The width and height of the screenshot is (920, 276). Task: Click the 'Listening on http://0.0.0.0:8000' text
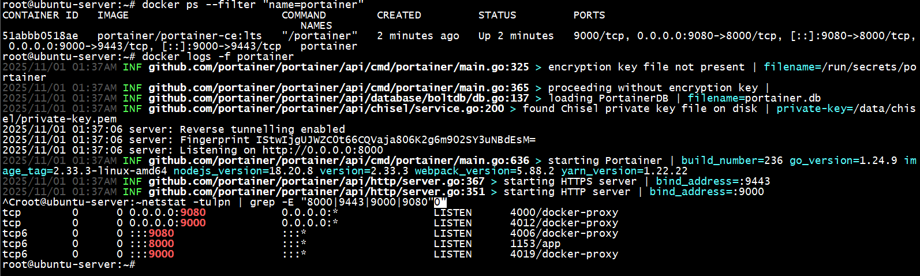point(282,150)
